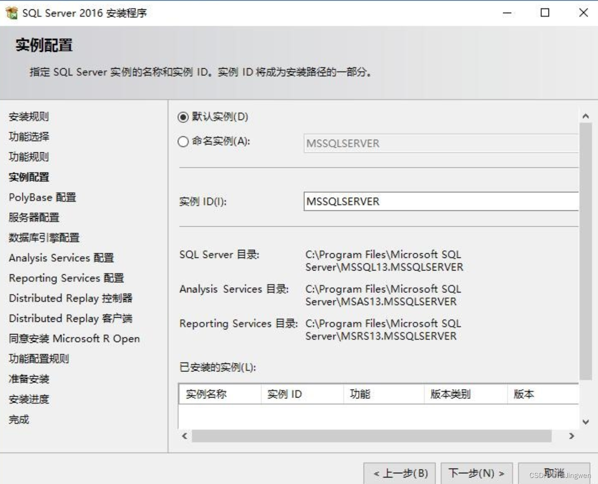Screen dimensions: 598x484
Task: Click vertical scrollbar down arrow
Action: pyautogui.click(x=586, y=422)
